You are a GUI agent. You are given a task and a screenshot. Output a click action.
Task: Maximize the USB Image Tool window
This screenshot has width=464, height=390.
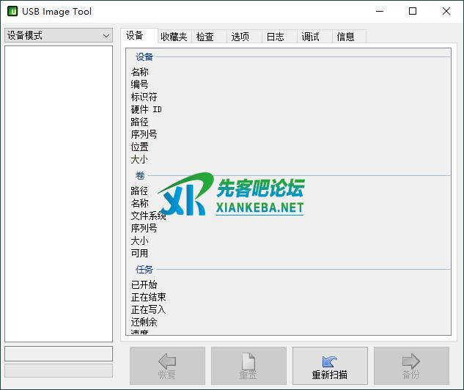[413, 12]
